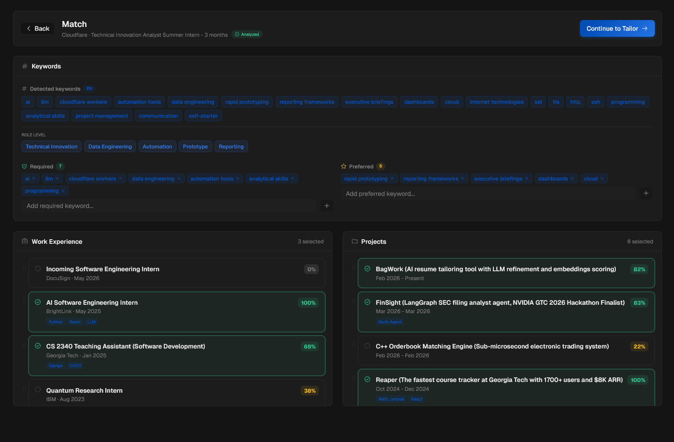
Task: Click the Python tag under BrightLink
Action: tap(55, 322)
